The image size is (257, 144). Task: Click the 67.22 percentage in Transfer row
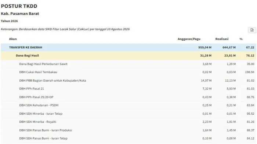(250, 48)
